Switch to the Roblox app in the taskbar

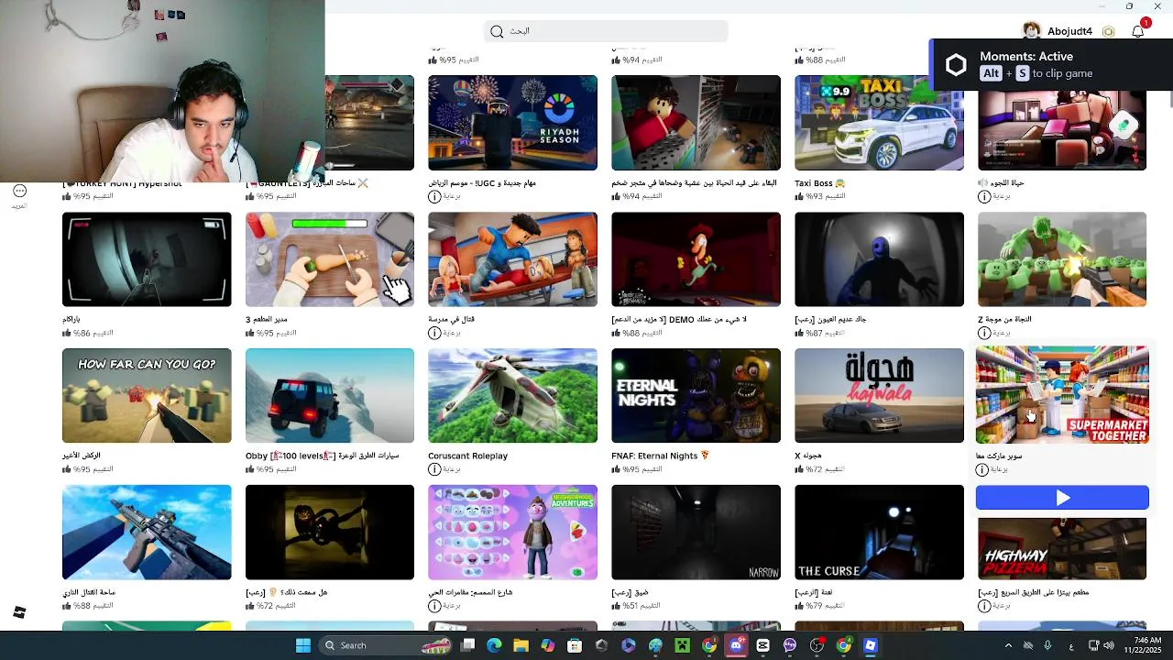pyautogui.click(x=871, y=645)
